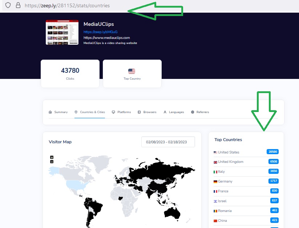Go to the Referrers tab

click(x=200, y=112)
